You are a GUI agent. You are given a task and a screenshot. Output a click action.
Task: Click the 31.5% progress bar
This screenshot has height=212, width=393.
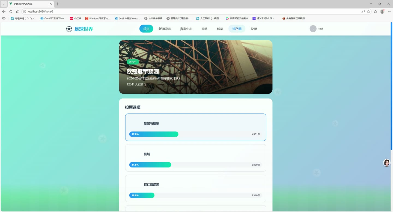click(x=150, y=165)
